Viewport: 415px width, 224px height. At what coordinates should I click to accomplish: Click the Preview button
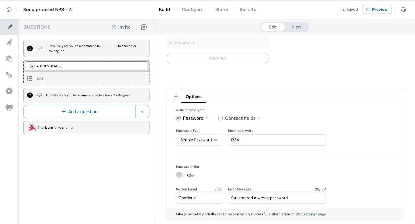tap(377, 10)
